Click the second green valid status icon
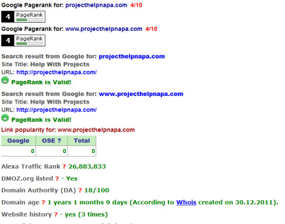This screenshot has width=285, height=224. pos(5,118)
